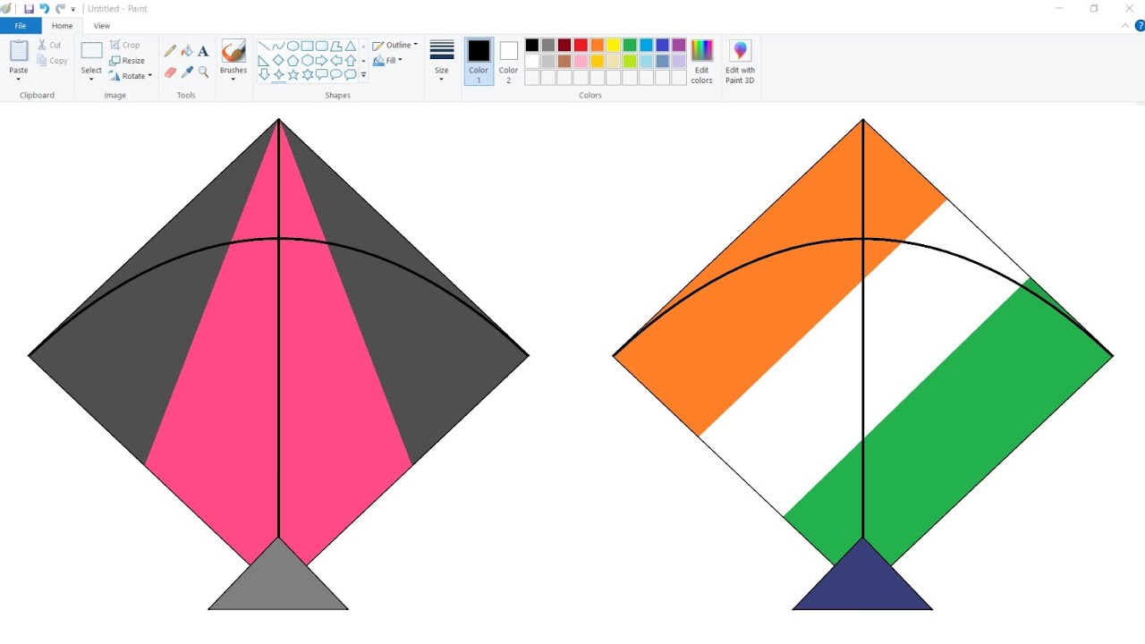Choose the Polygon shape
Image resolution: width=1145 pixels, height=644 pixels.
click(335, 46)
